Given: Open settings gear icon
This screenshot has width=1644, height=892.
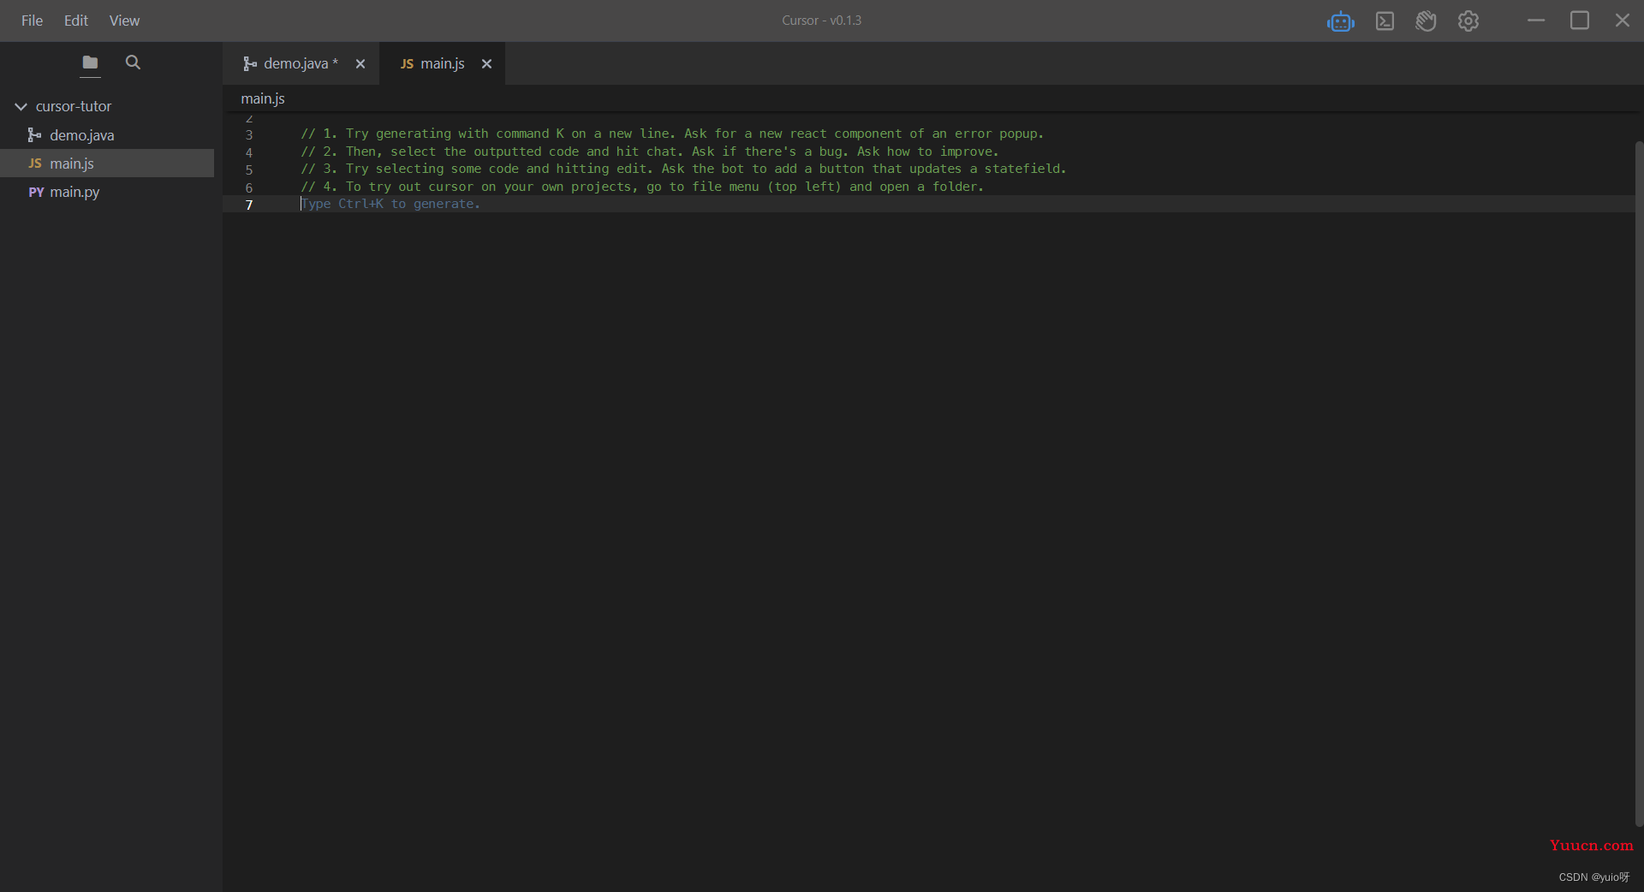Looking at the screenshot, I should 1468,21.
